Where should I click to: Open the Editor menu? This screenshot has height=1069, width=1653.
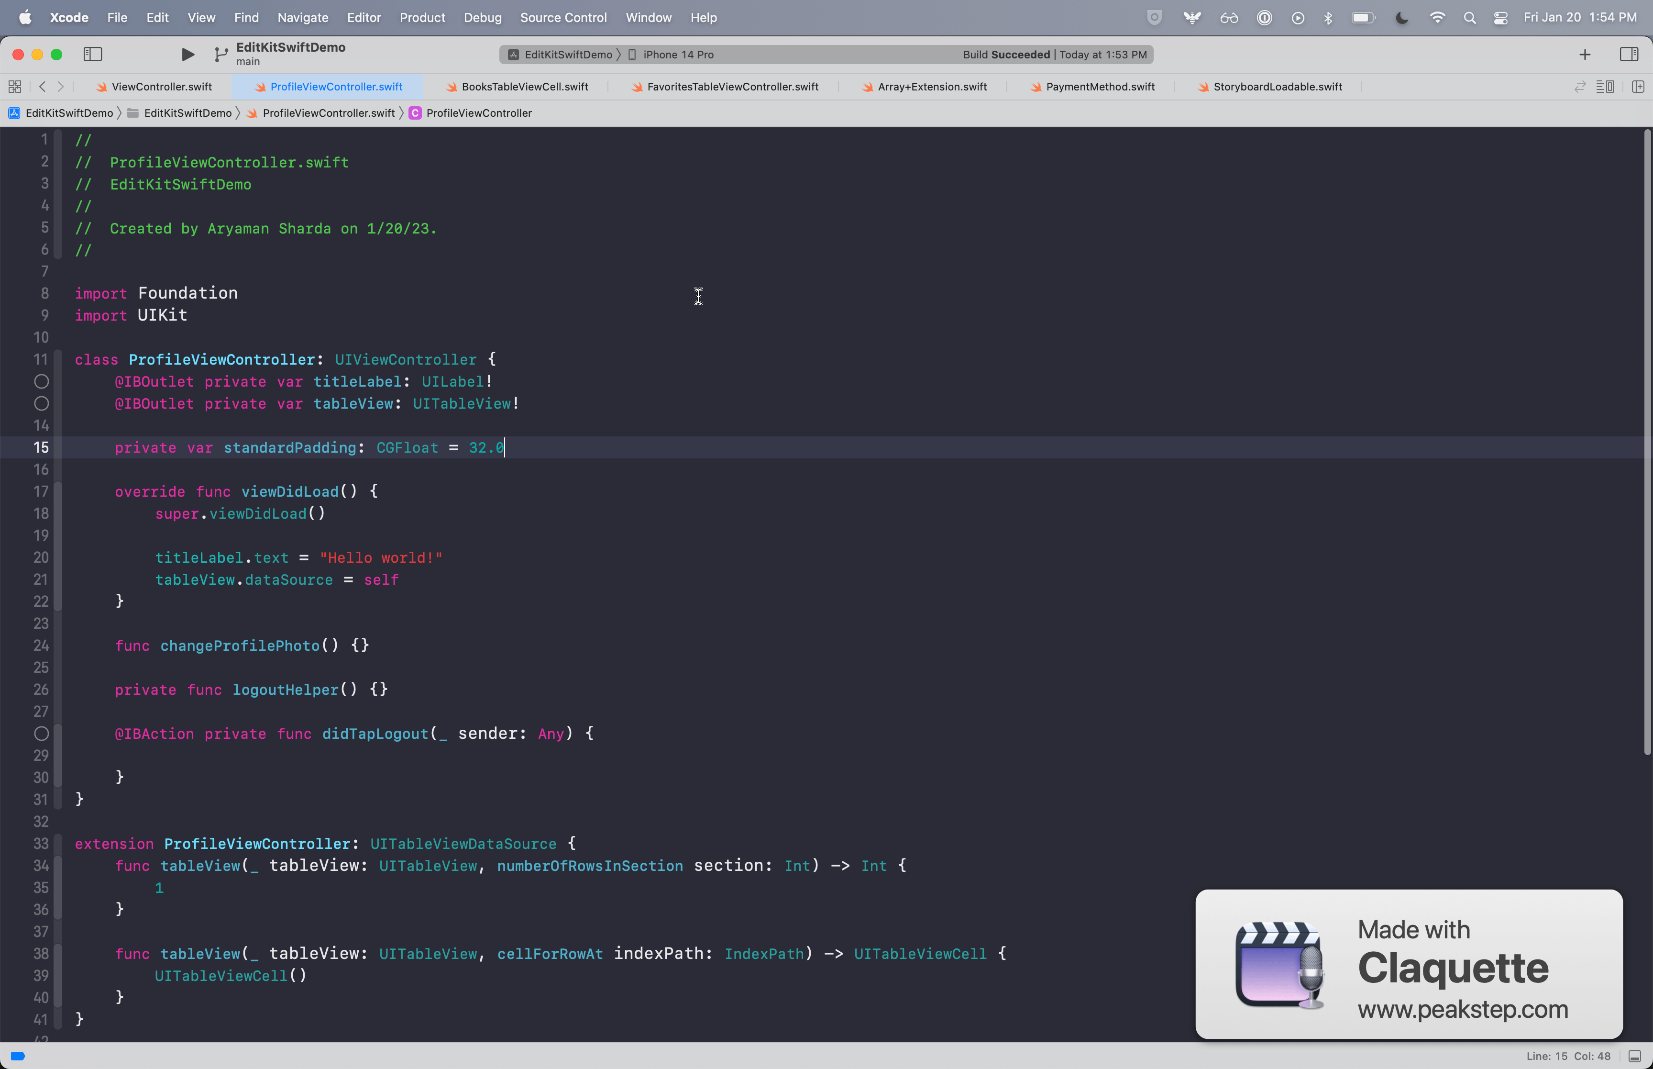pyautogui.click(x=364, y=17)
